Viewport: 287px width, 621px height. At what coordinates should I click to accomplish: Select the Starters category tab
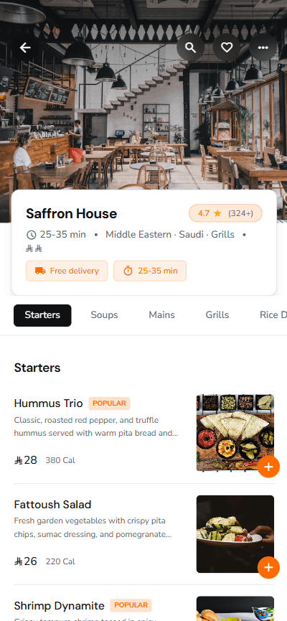pyautogui.click(x=42, y=315)
